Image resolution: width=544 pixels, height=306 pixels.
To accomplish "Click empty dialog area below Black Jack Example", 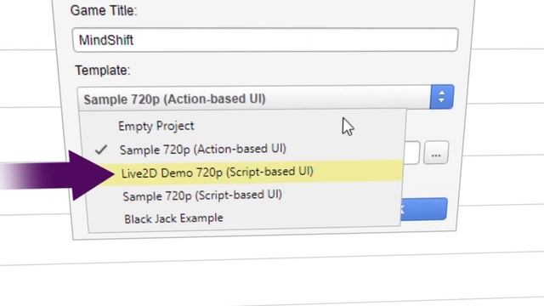I will click(x=243, y=234).
